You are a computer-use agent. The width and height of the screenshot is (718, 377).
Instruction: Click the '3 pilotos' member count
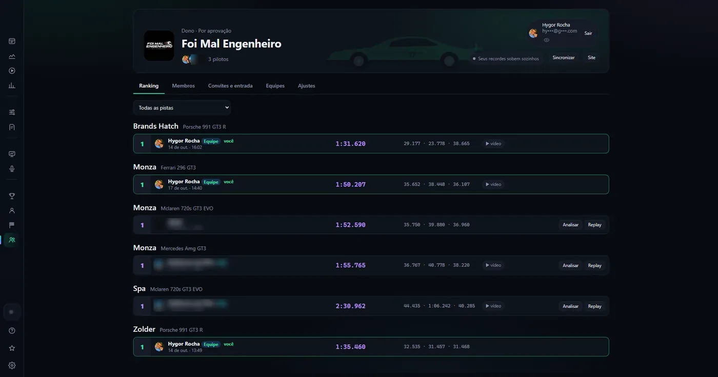[x=218, y=59]
